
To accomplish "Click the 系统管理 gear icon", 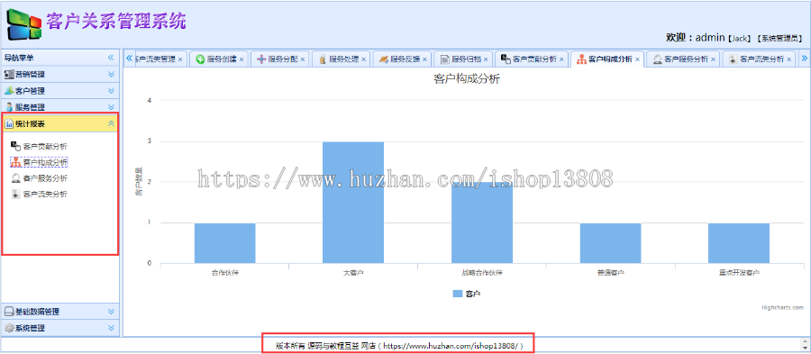I will pos(9,328).
